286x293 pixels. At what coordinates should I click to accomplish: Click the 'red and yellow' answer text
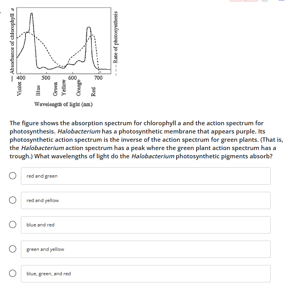pos(43,200)
